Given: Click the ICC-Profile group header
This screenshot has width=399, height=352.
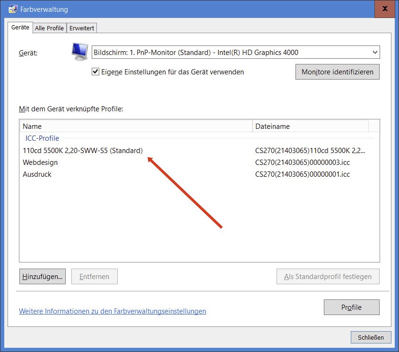Looking at the screenshot, I should point(42,138).
